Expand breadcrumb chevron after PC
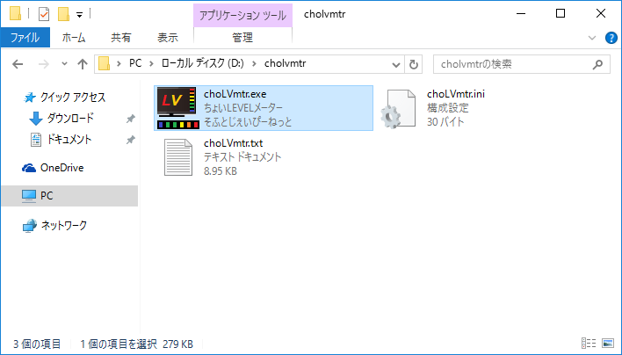Viewport: 622px width, 355px height. coord(151,64)
